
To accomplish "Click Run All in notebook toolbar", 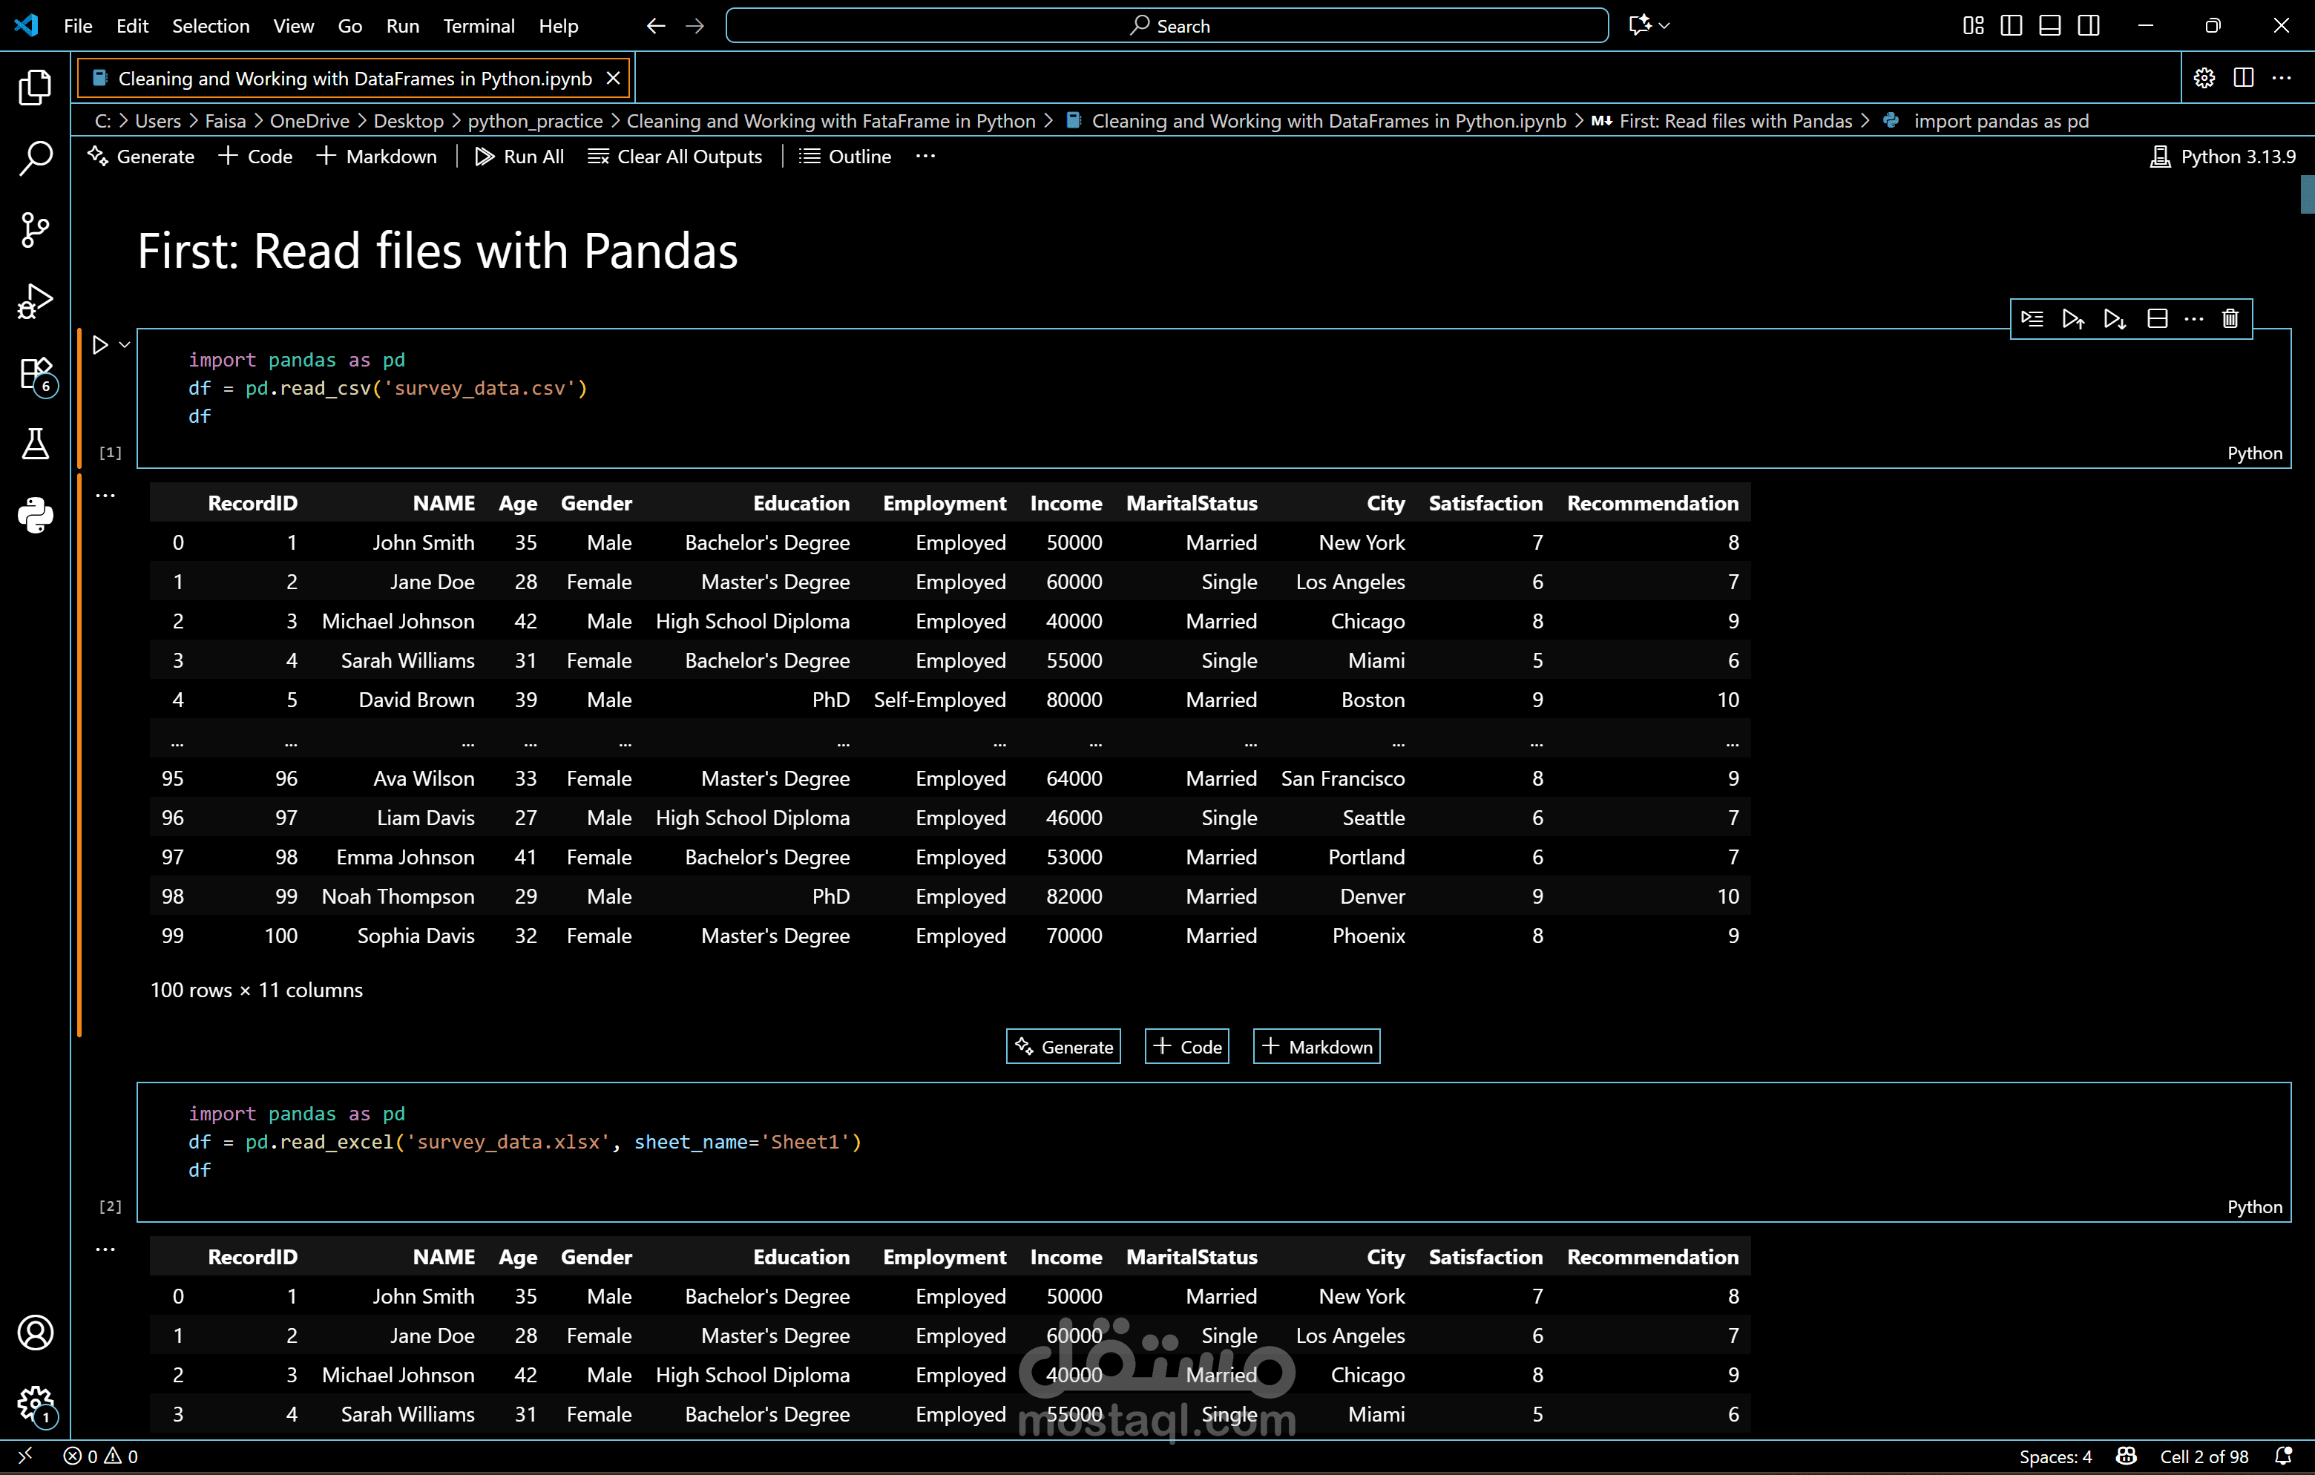I will [x=519, y=156].
